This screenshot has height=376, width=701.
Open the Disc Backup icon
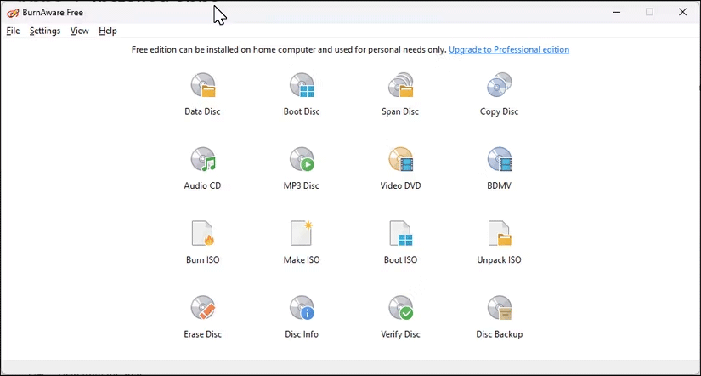click(x=500, y=307)
